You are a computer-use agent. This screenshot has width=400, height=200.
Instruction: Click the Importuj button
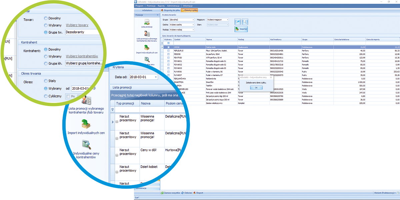(241, 29)
